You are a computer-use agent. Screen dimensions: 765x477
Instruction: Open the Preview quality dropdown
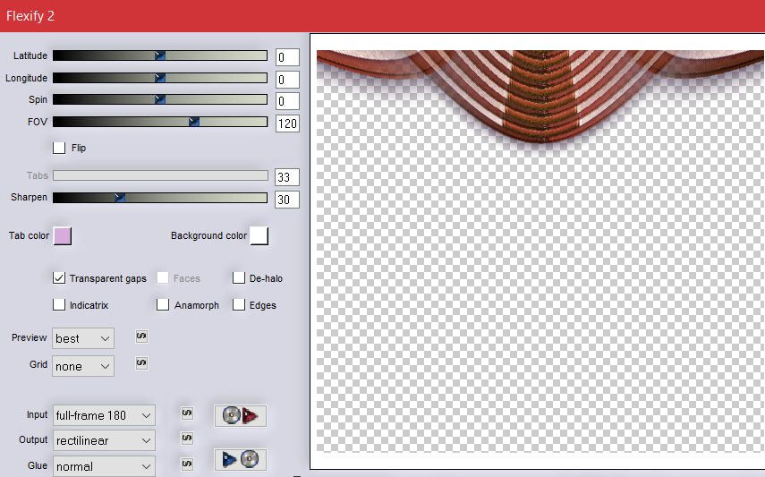pyautogui.click(x=83, y=338)
